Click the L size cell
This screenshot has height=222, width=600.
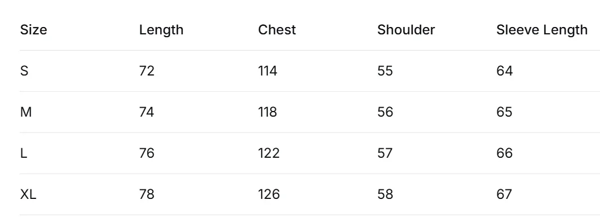click(23, 154)
